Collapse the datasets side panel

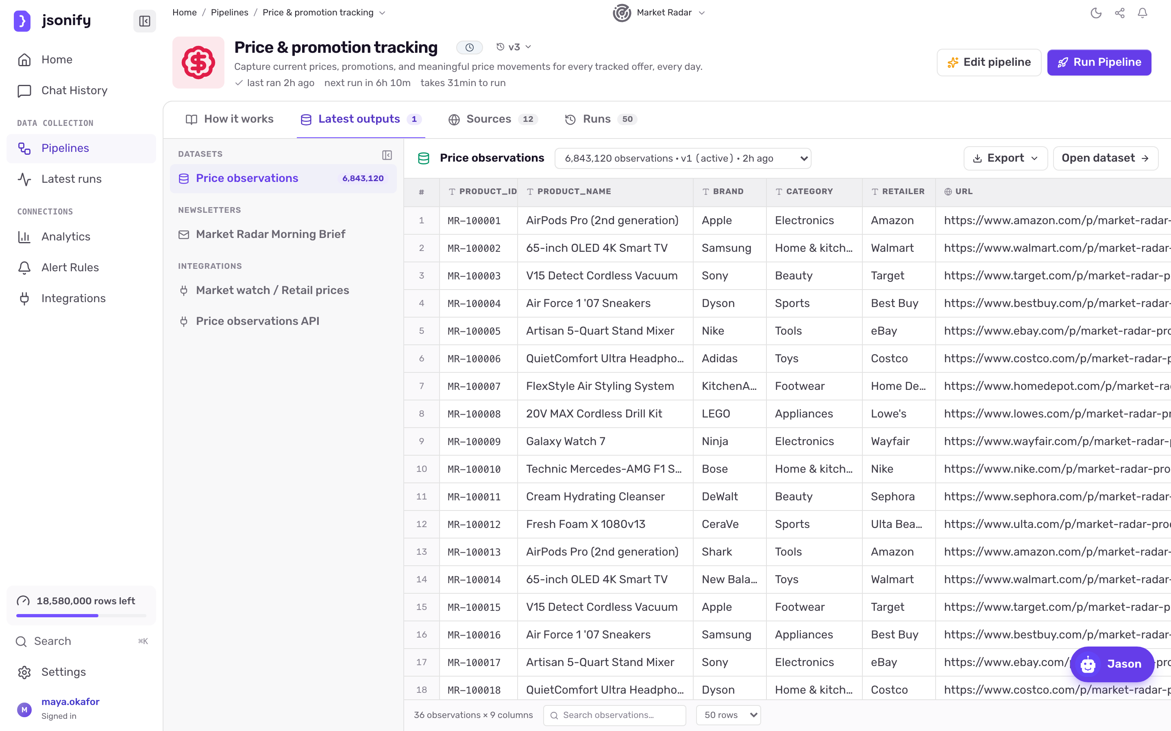[x=387, y=155]
